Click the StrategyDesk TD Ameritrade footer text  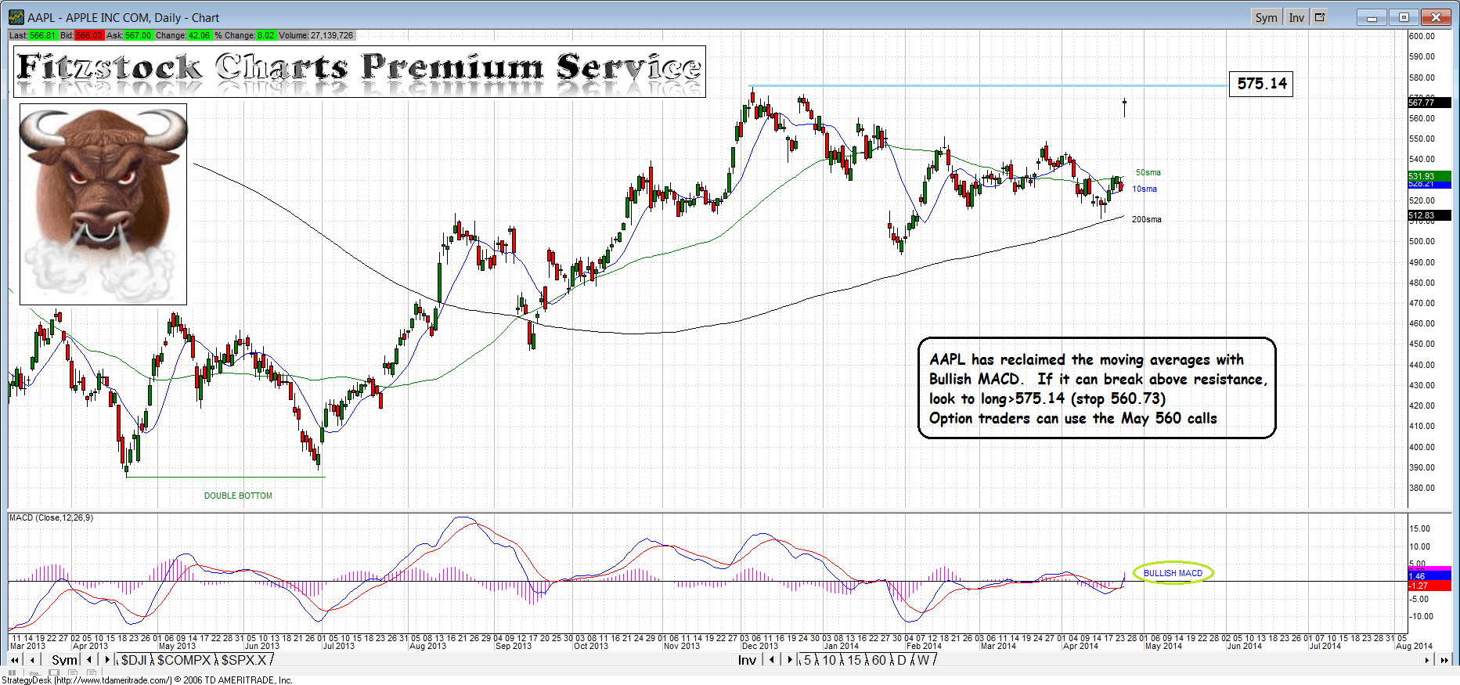[x=147, y=680]
